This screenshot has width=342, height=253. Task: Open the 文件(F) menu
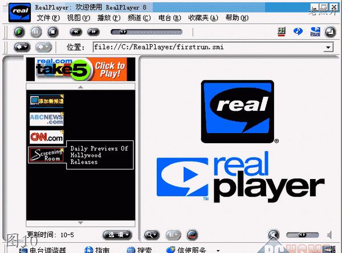pyautogui.click(x=48, y=18)
